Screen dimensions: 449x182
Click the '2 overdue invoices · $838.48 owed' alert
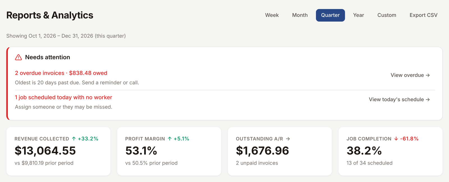[x=61, y=73]
